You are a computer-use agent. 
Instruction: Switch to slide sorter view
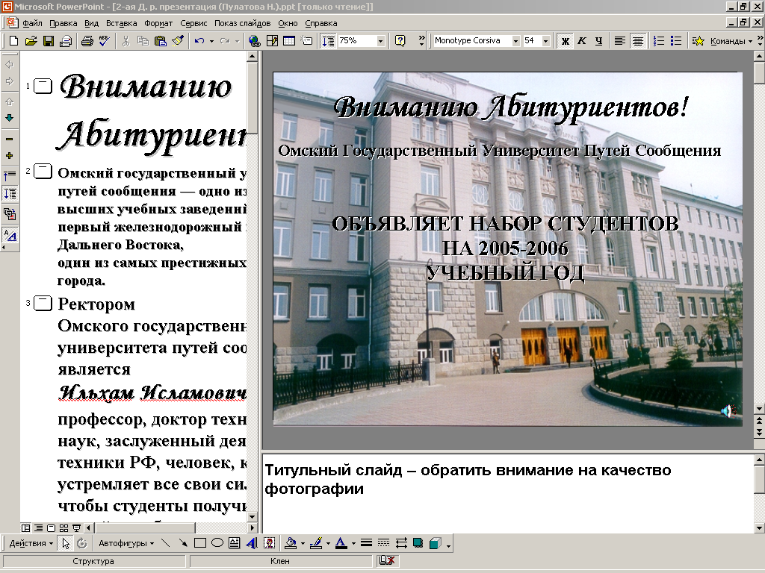point(64,527)
